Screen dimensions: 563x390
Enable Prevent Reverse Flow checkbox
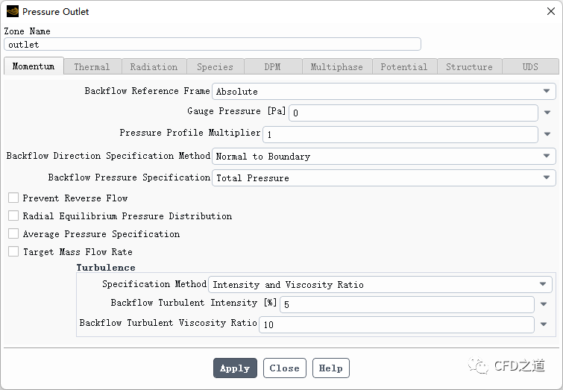click(x=13, y=198)
